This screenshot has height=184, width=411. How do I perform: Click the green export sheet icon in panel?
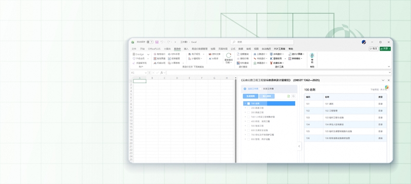pos(289,96)
